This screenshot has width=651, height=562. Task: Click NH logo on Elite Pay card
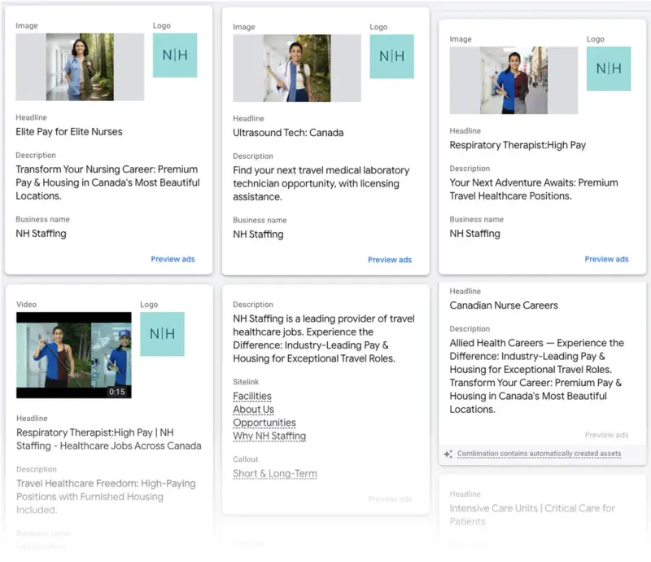(x=175, y=55)
